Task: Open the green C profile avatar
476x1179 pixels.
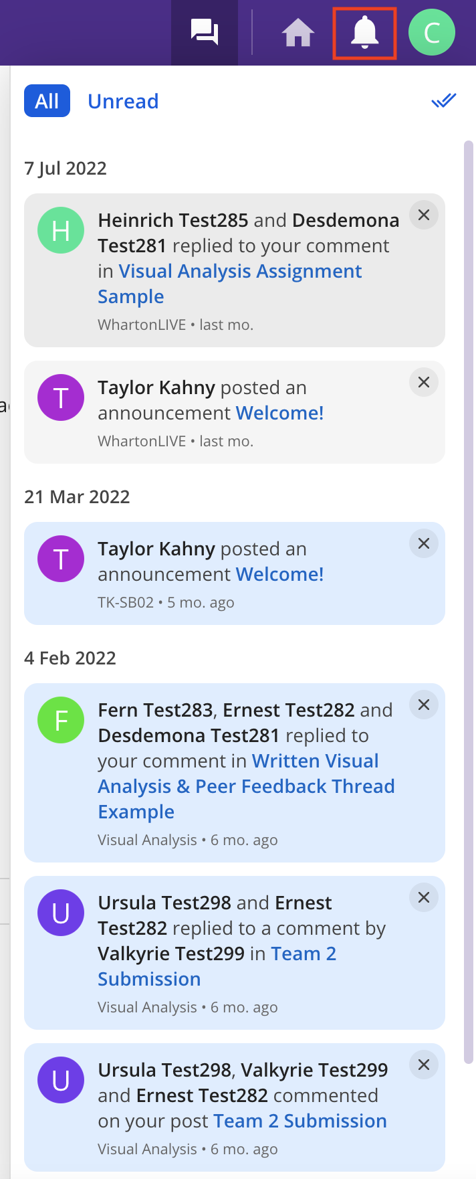Action: pyautogui.click(x=432, y=32)
